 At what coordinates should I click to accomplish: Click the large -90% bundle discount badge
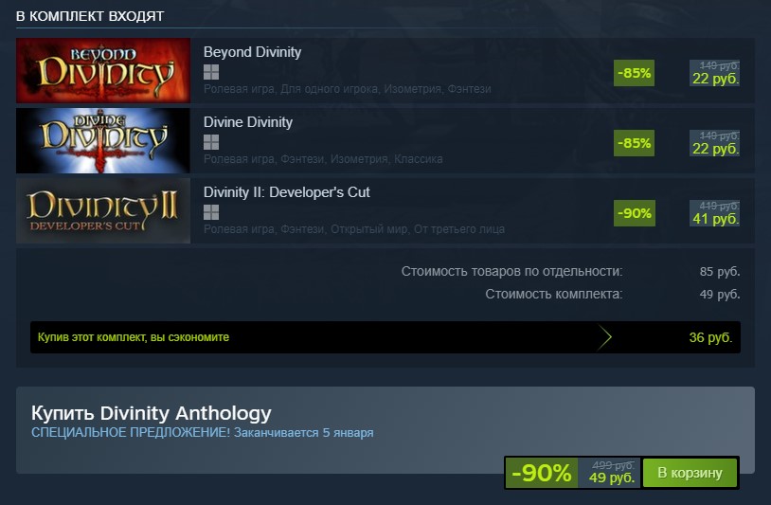542,473
